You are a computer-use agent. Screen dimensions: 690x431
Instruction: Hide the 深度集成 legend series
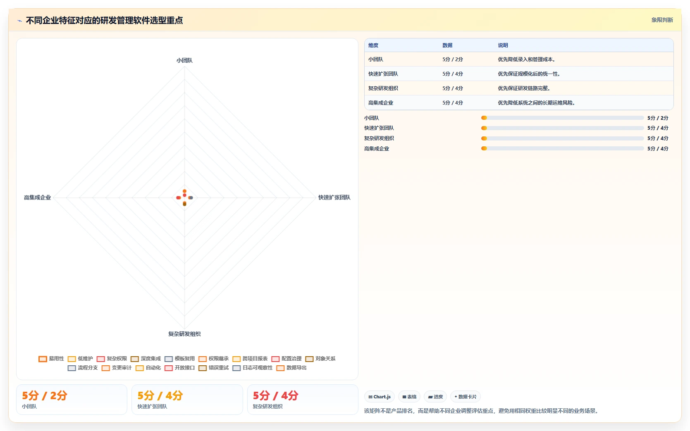(x=146, y=359)
